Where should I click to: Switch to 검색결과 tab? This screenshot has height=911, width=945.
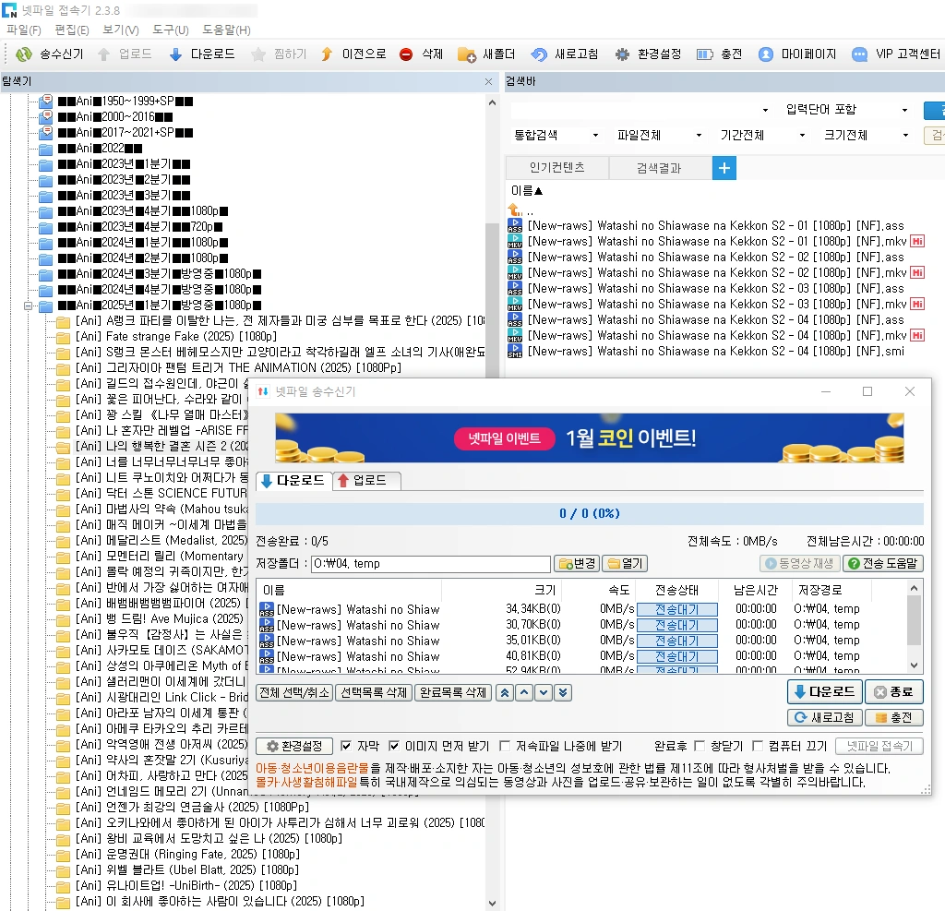pyautogui.click(x=659, y=168)
